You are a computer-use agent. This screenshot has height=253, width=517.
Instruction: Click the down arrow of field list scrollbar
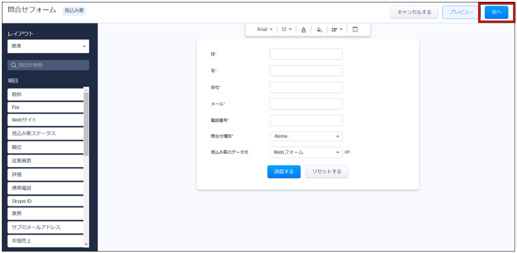[86, 244]
